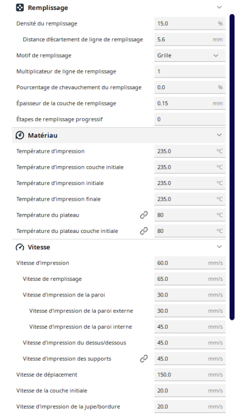244x418 pixels.
Task: Click the Densité du remplissage value field
Action: tap(190, 23)
